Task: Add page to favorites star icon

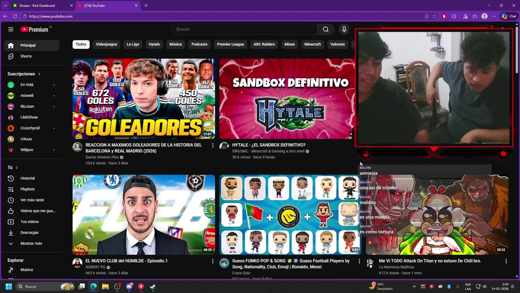Action: pyautogui.click(x=434, y=16)
